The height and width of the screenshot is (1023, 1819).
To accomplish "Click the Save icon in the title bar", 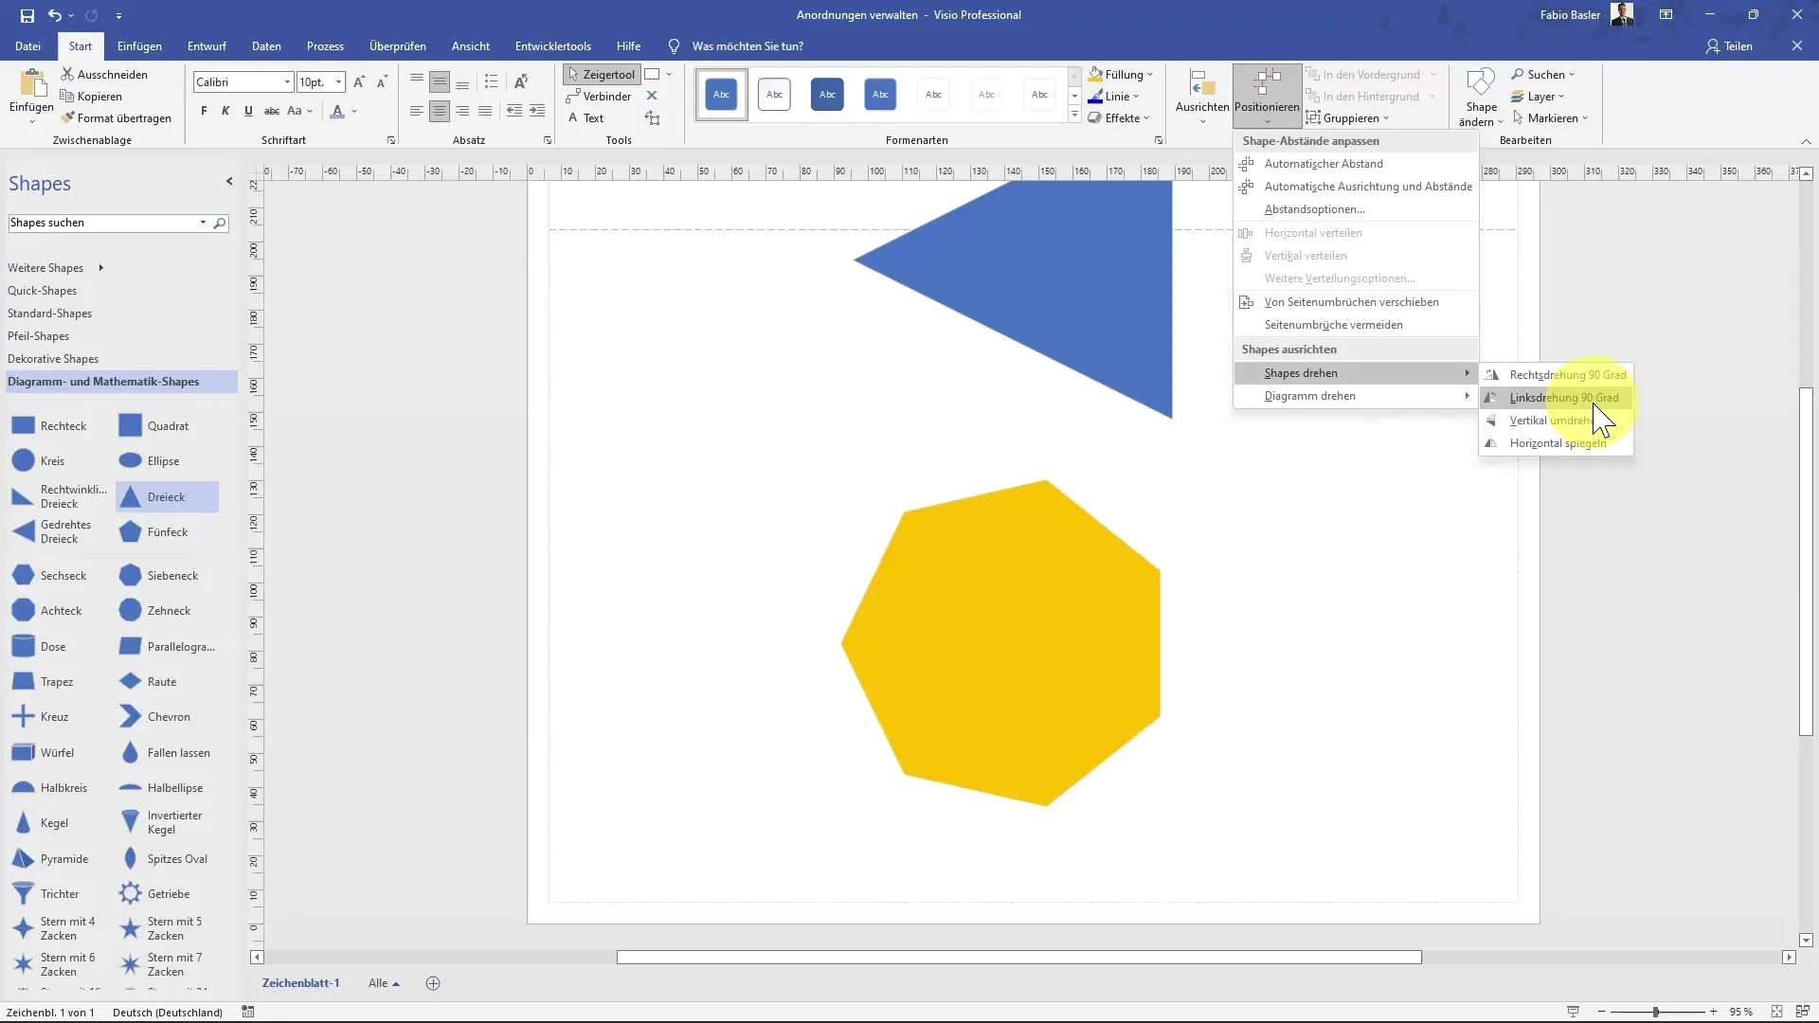I will point(27,15).
